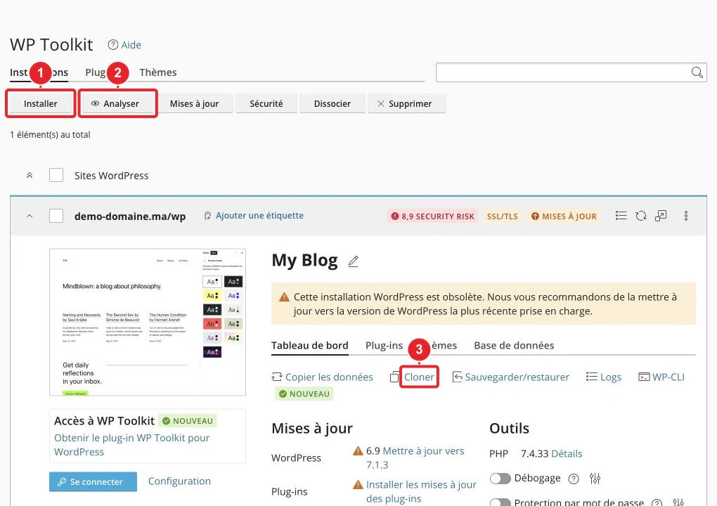717x506 pixels.
Task: Collapse the demo-domaine.ma/wp site card
Action: tap(30, 216)
